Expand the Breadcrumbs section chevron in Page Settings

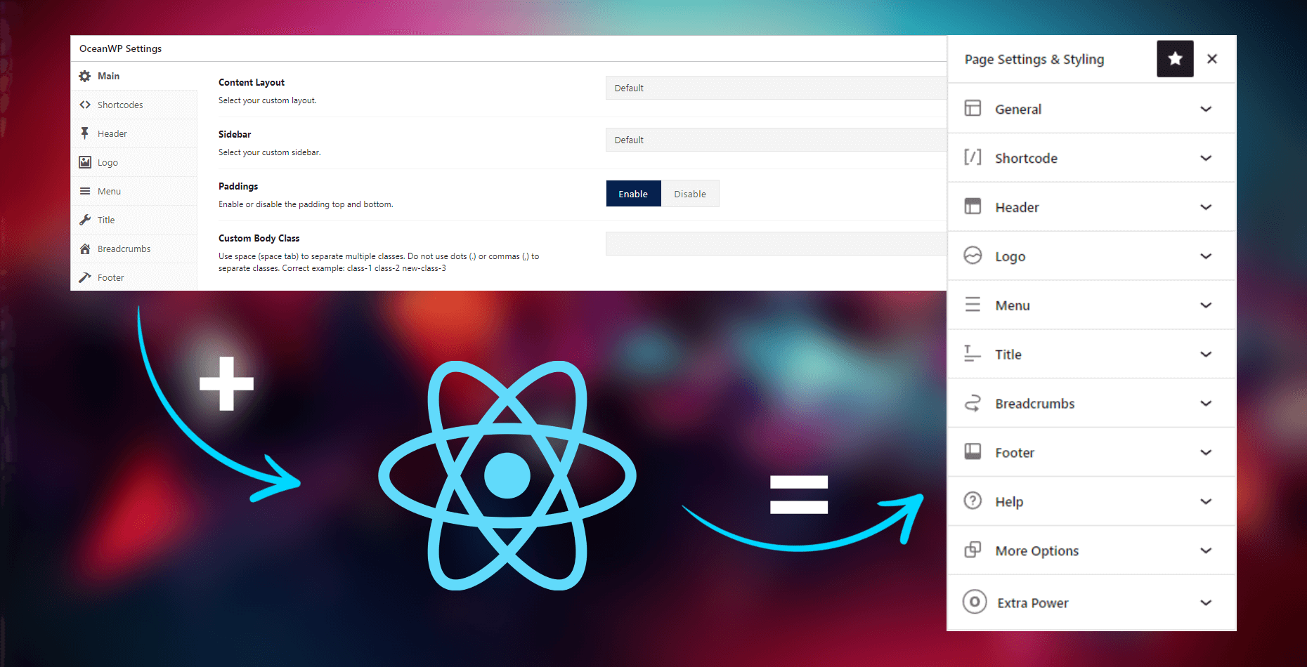tap(1206, 404)
